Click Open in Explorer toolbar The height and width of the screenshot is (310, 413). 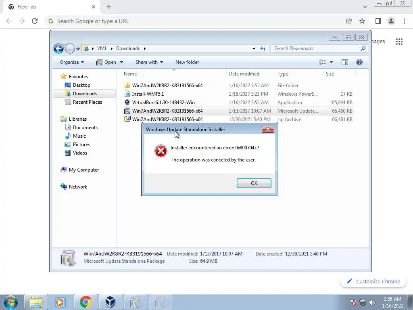click(x=106, y=62)
